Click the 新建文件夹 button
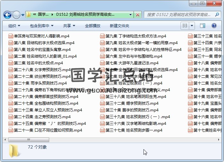 120,26
